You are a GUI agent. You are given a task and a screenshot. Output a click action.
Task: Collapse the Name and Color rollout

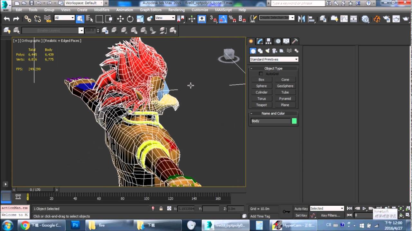tap(273, 113)
